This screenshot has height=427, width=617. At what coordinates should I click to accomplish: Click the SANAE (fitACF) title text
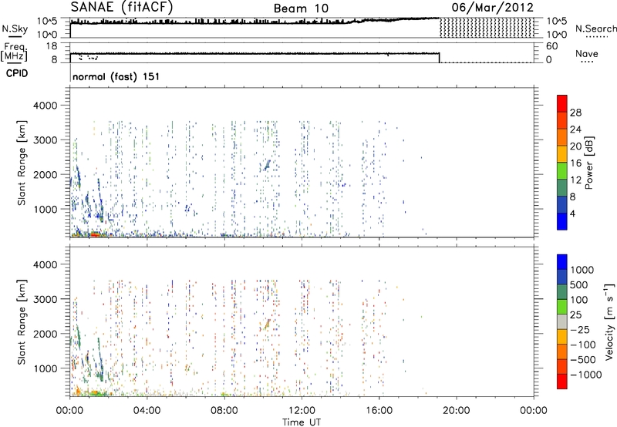point(122,7)
